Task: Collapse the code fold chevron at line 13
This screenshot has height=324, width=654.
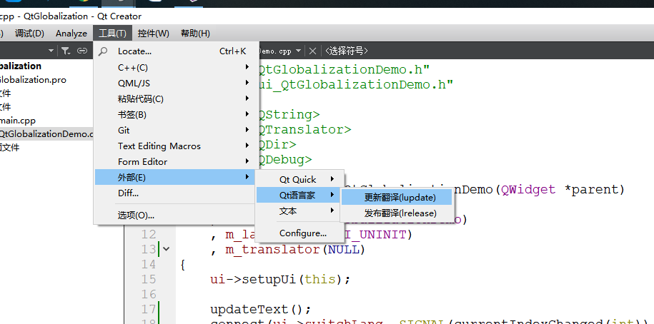Action: click(166, 249)
